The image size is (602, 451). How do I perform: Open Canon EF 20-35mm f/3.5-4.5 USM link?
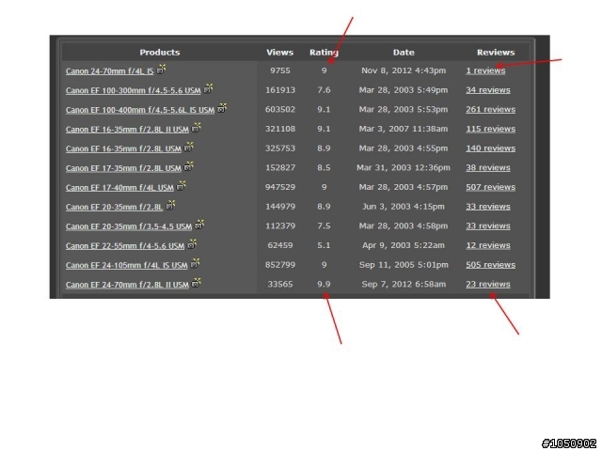coord(129,226)
